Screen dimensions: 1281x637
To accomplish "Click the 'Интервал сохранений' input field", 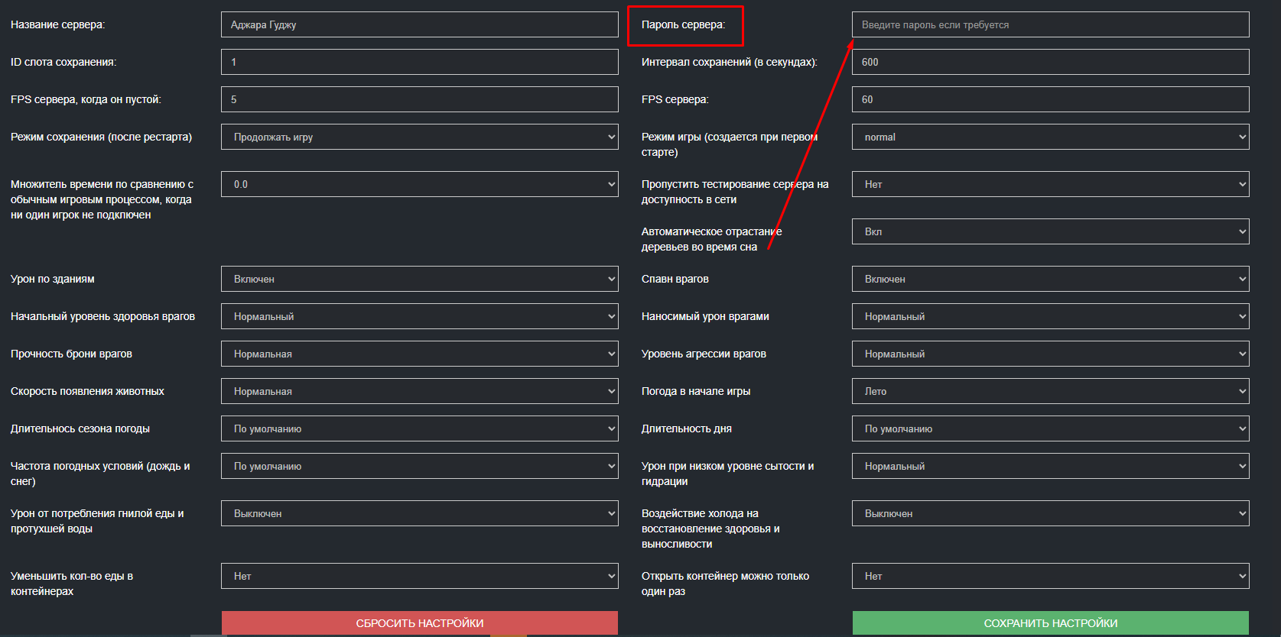I will (1050, 62).
